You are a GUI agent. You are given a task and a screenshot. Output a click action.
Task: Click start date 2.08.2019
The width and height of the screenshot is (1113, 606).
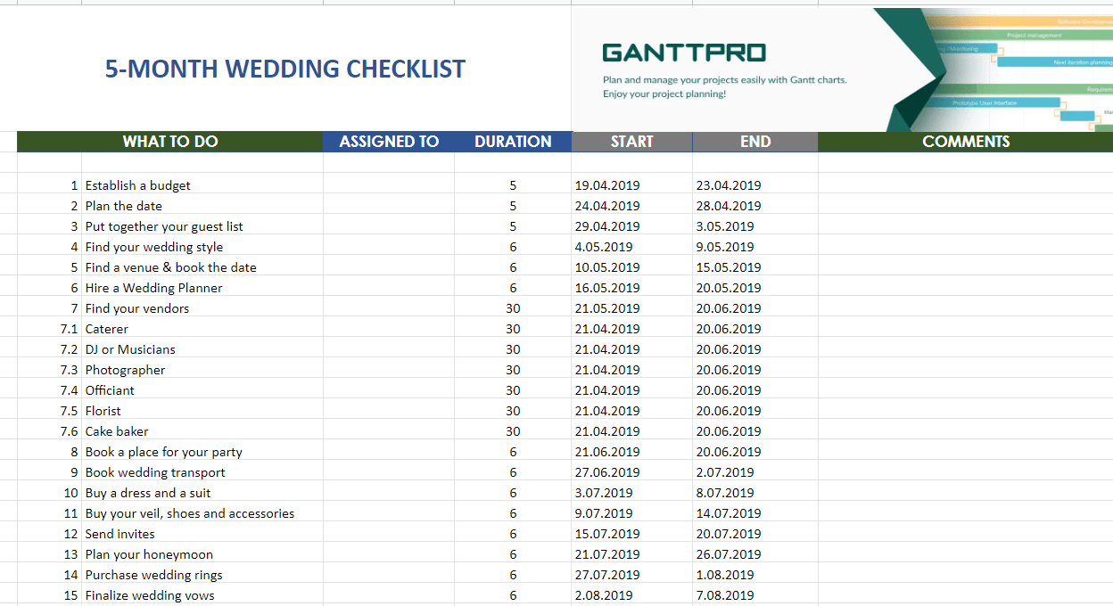632,595
